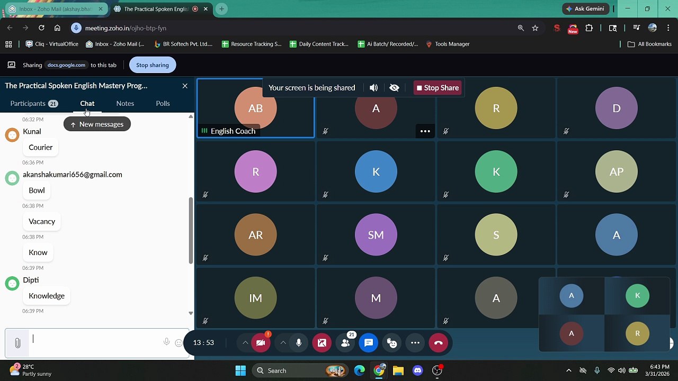Switch to the Chat tab
The image size is (678, 381).
(87, 103)
